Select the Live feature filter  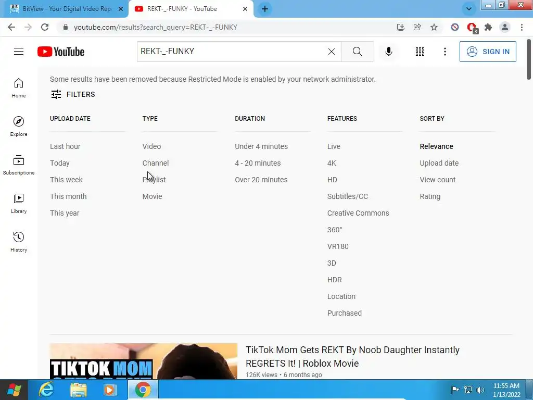[334, 146]
